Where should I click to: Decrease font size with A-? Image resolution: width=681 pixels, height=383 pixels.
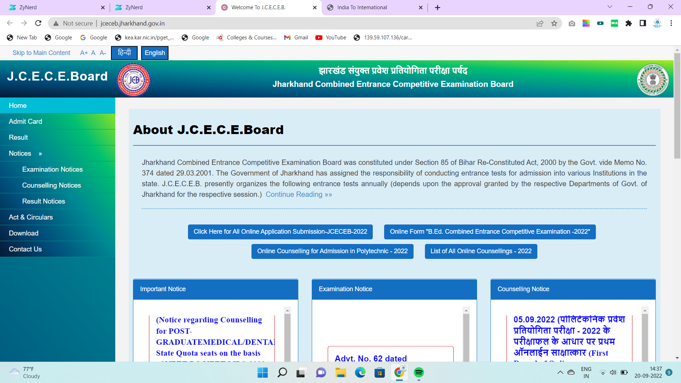point(103,53)
